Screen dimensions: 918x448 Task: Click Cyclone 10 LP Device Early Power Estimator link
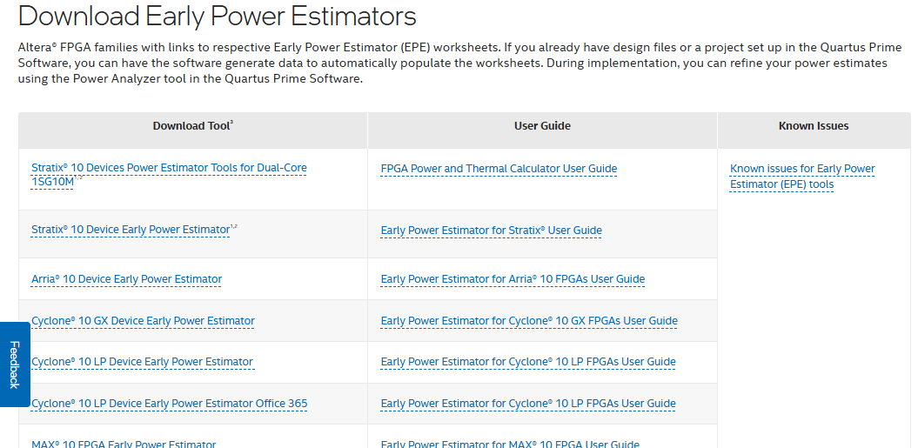coord(142,361)
